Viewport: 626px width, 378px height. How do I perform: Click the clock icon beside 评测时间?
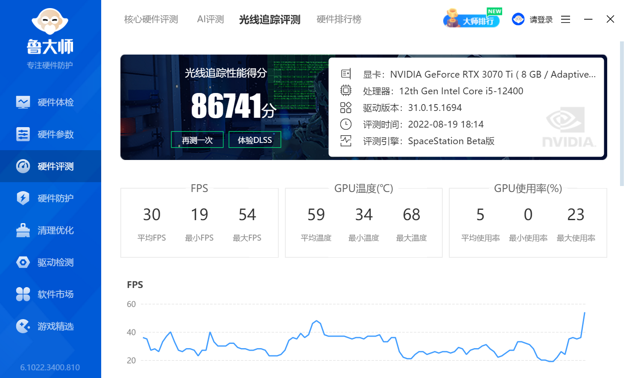click(x=345, y=124)
